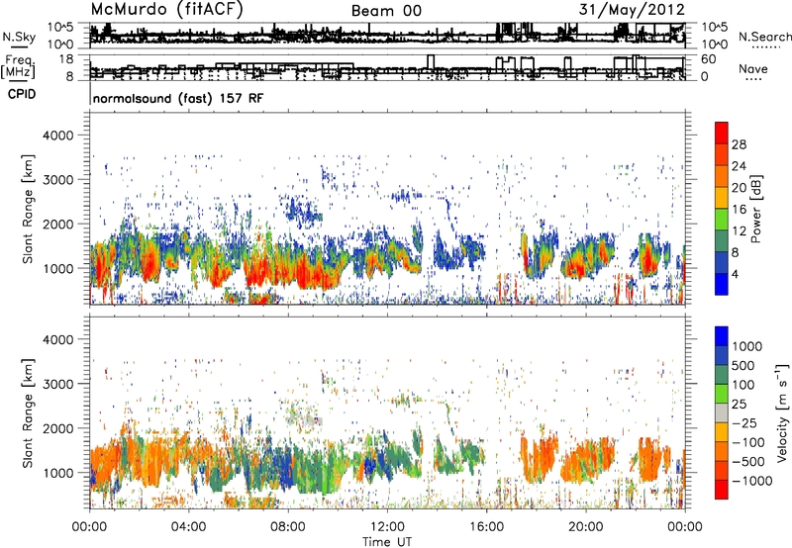Click the 08:00 time tick label
Viewport: 792px width, 548px height.
point(288,527)
